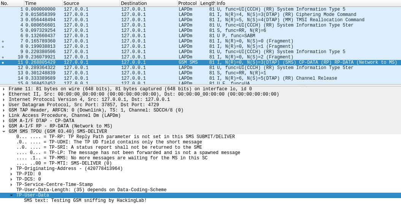The width and height of the screenshot is (401, 206).
Task: Sort by the Protocol column header
Action: pos(188,3)
